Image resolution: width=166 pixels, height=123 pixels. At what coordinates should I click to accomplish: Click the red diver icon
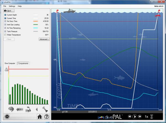pyautogui.click(x=158, y=16)
